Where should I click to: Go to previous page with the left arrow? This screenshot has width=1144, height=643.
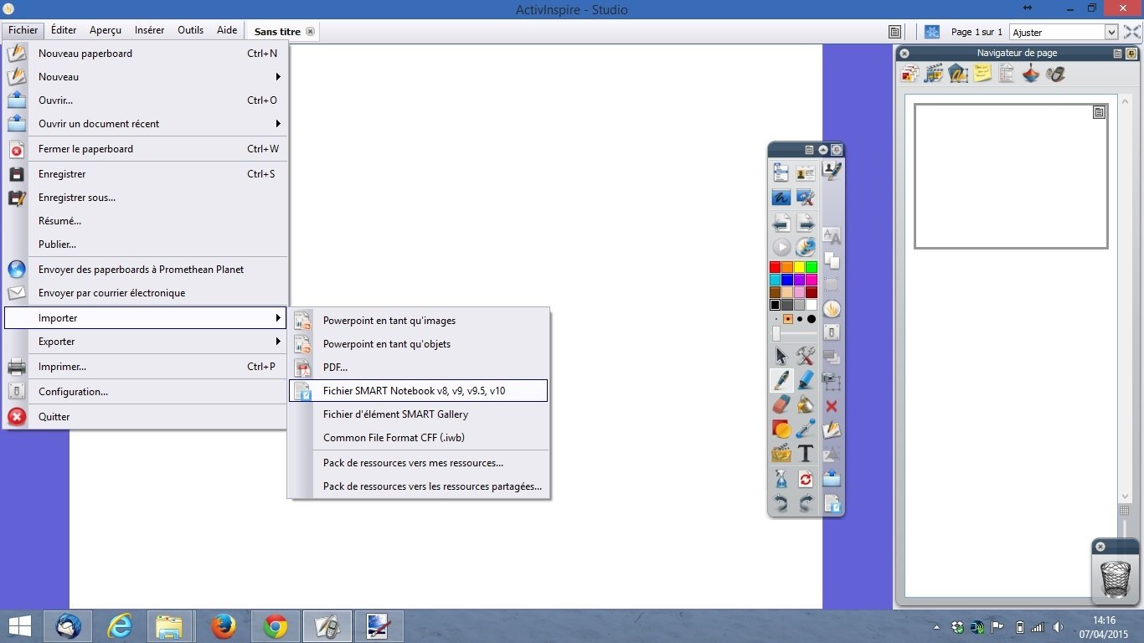coord(781,223)
